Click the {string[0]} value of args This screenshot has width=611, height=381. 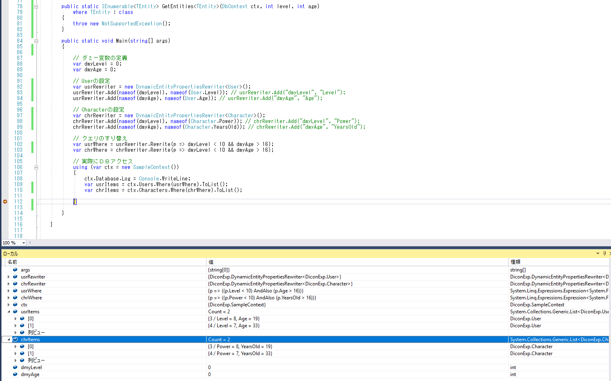[219, 270]
